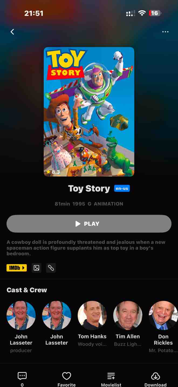Open the IMDb link badge
This screenshot has height=387, width=178.
coord(17,268)
